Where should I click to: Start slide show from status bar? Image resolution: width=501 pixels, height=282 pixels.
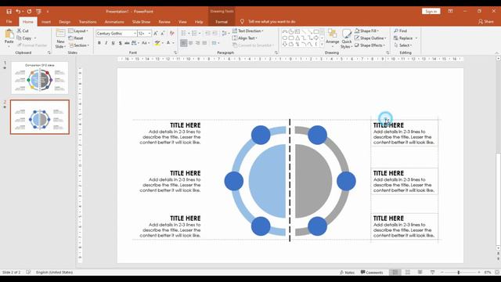(x=432, y=272)
